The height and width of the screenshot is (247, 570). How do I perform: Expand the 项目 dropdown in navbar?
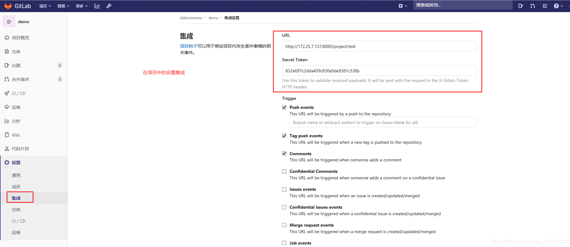(x=45, y=6)
